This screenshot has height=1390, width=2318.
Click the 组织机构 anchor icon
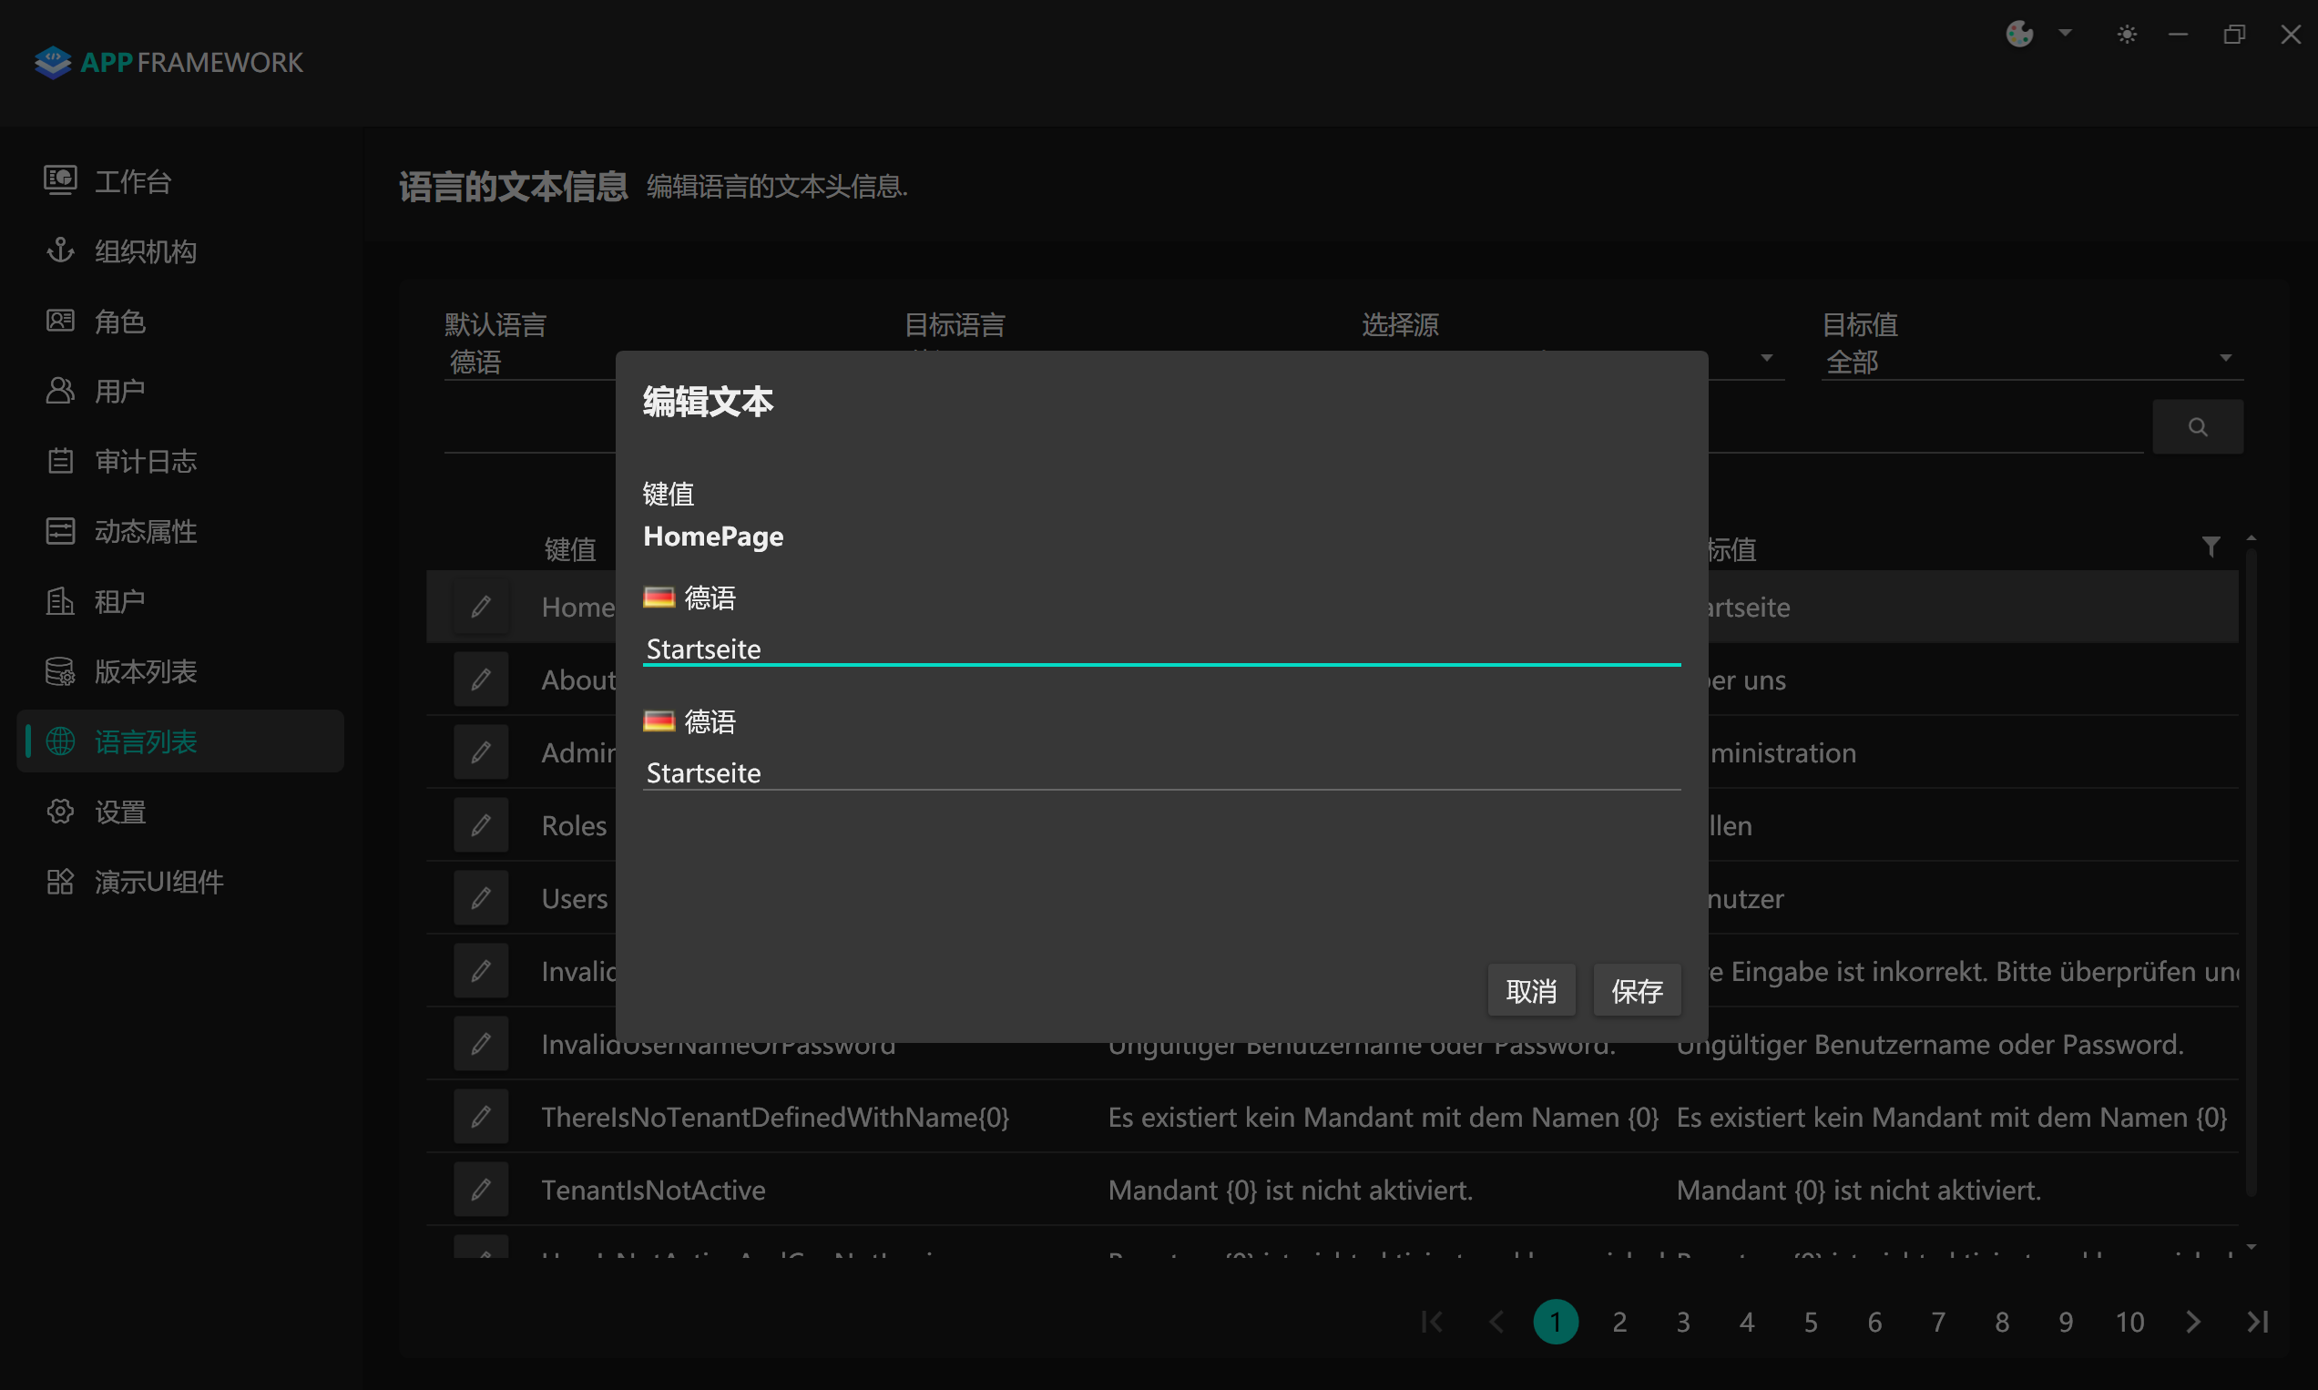click(61, 250)
